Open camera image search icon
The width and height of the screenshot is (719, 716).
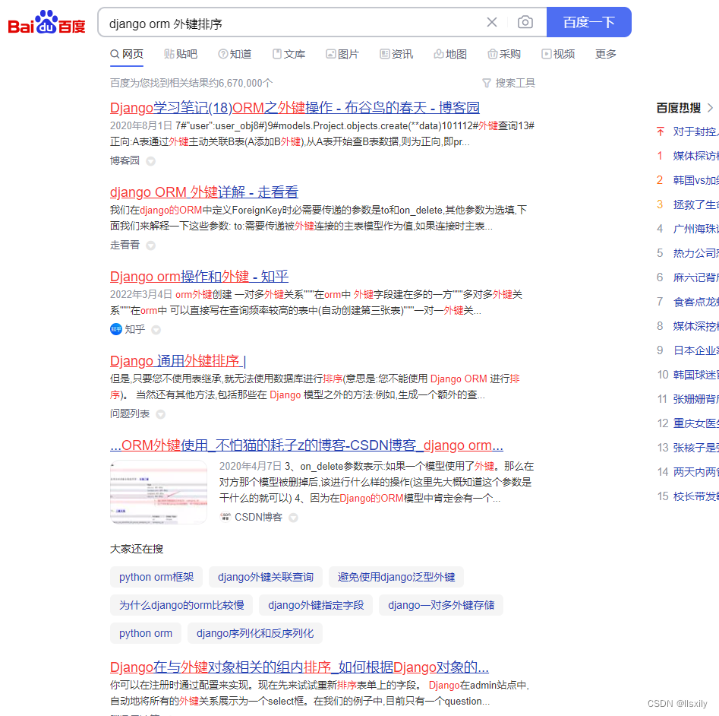[x=525, y=22]
